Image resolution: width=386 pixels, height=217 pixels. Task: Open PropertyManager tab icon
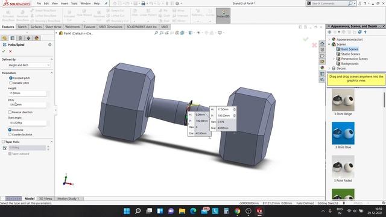(12, 38)
